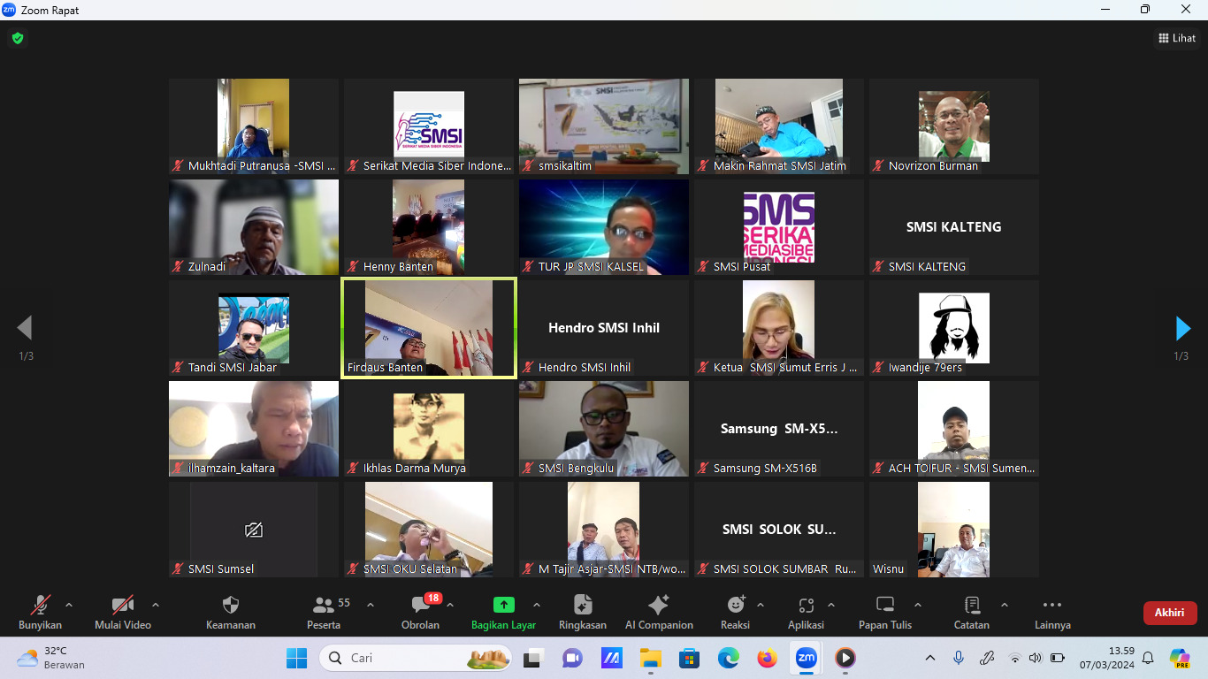Select Hendro SMSI Inhil tile

(x=604, y=328)
